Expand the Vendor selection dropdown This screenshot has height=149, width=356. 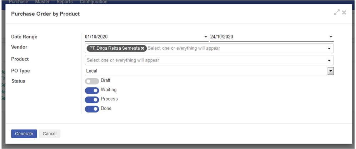[329, 49]
